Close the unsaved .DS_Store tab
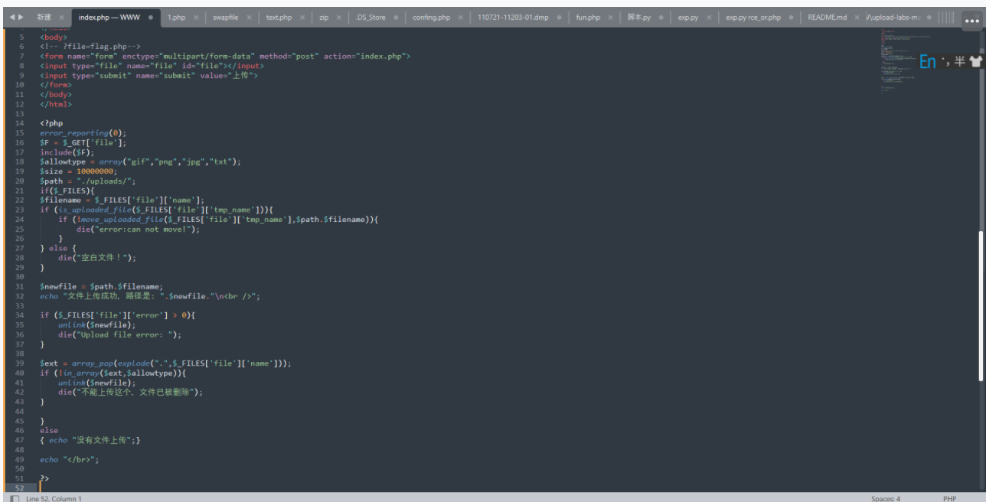Viewport: 986px width, 502px height. [396, 17]
